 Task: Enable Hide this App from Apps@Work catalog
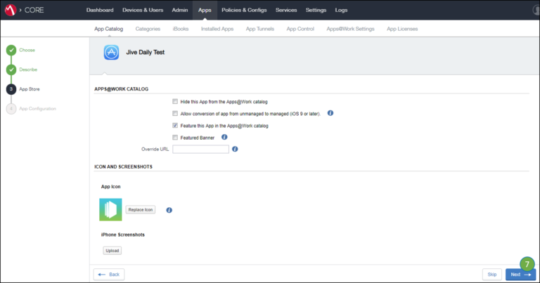tap(175, 102)
